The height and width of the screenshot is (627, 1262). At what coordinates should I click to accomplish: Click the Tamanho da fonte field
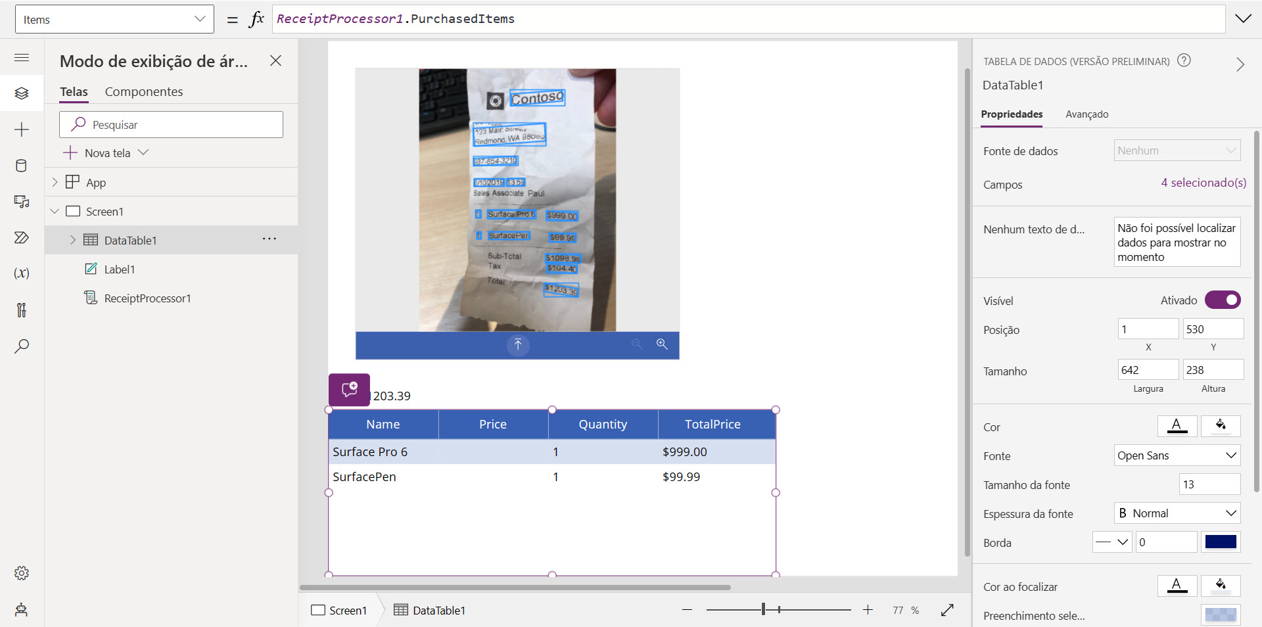[x=1209, y=484]
